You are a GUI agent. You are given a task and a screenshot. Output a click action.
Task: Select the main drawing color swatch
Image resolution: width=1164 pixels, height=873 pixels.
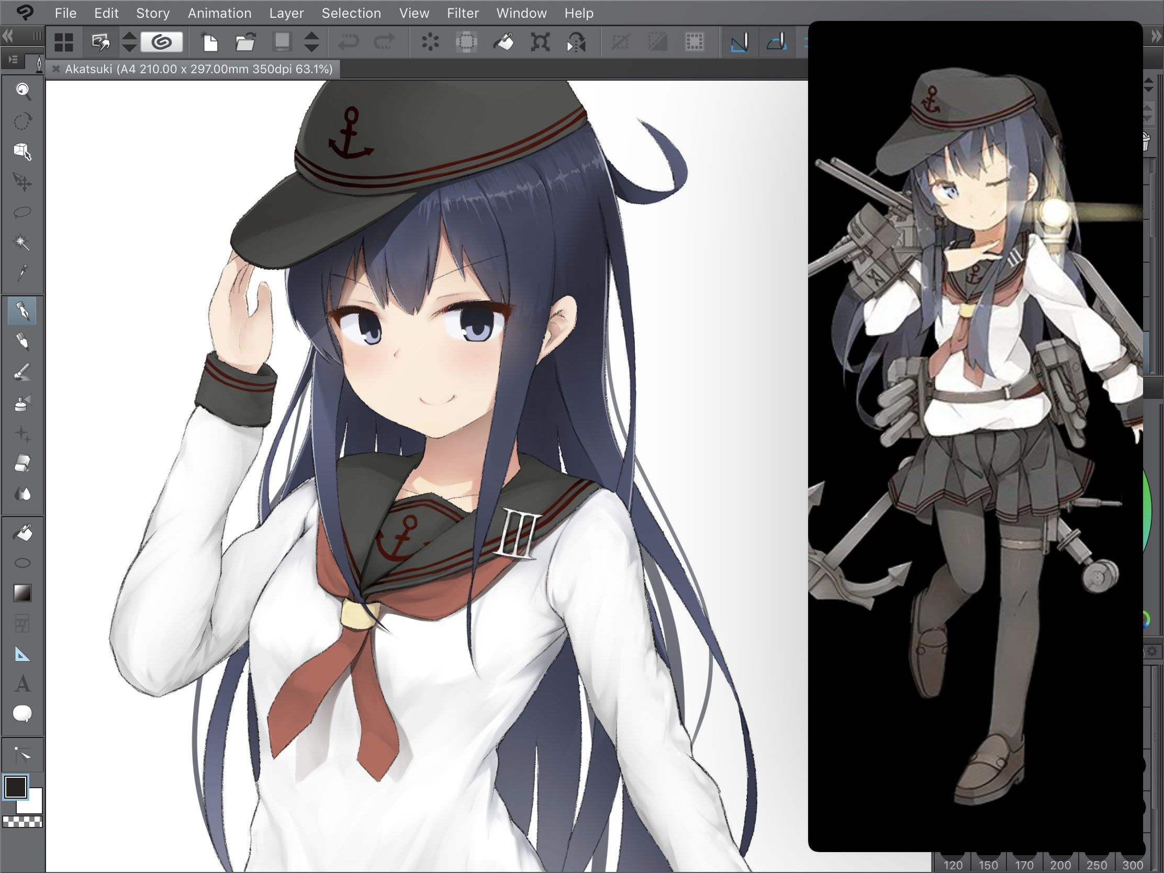15,787
